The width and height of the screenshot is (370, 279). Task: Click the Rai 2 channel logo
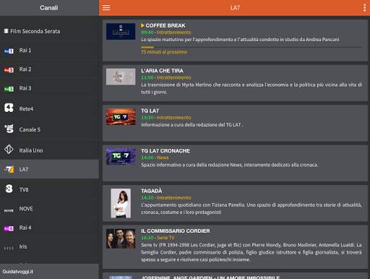[x=9, y=70]
